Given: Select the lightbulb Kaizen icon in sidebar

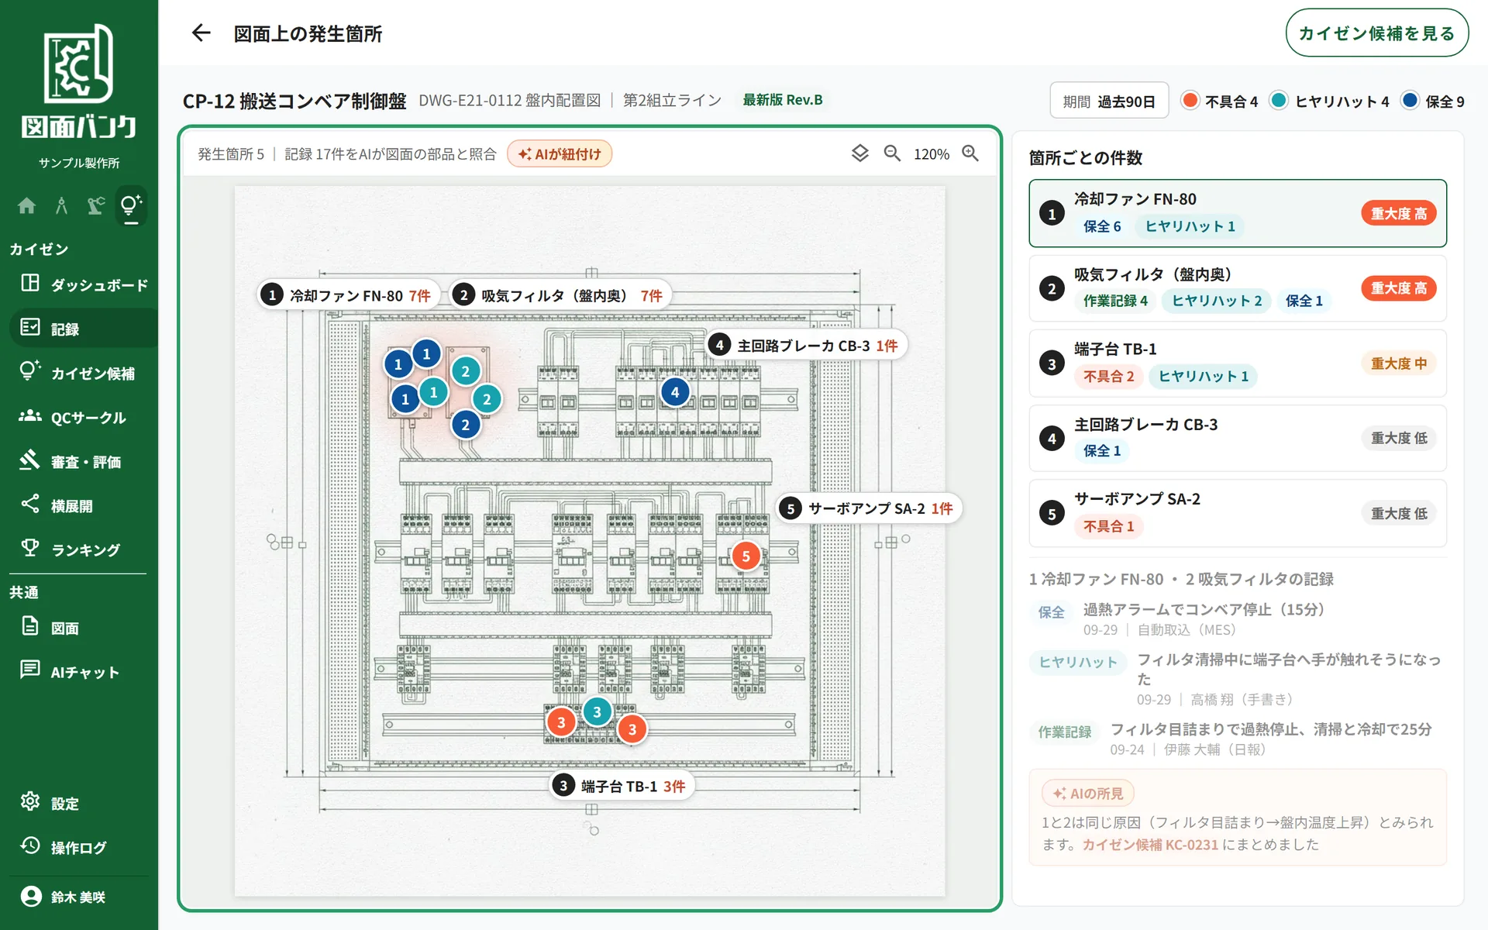Looking at the screenshot, I should 131,205.
